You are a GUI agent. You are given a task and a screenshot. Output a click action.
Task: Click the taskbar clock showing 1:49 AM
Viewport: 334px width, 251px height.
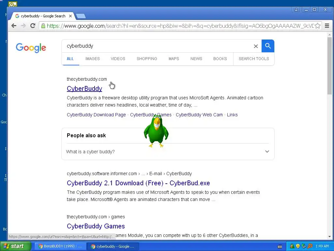click(x=322, y=246)
